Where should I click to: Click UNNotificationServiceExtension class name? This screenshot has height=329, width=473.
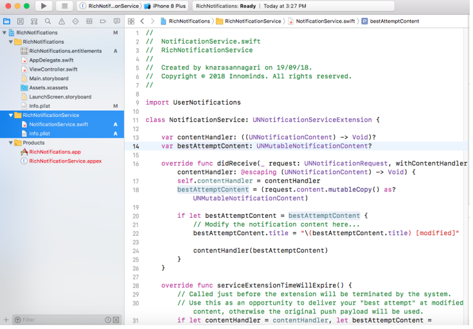(312, 120)
